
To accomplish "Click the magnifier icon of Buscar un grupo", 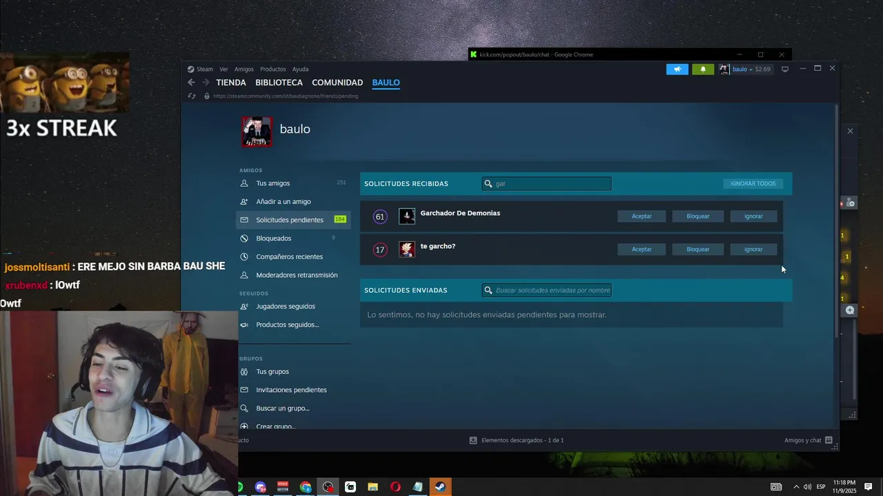I will [x=244, y=409].
